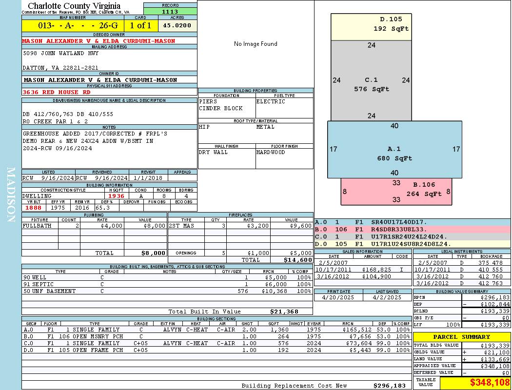Click the A.1 680 SqFt sketch section
Viewport: 512px width, 390px height.
(x=395, y=150)
